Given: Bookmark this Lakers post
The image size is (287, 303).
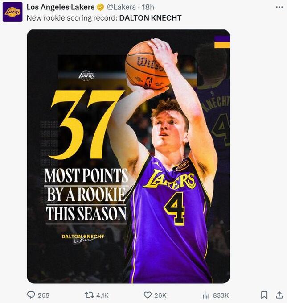Looking at the screenshot, I should coord(264,295).
